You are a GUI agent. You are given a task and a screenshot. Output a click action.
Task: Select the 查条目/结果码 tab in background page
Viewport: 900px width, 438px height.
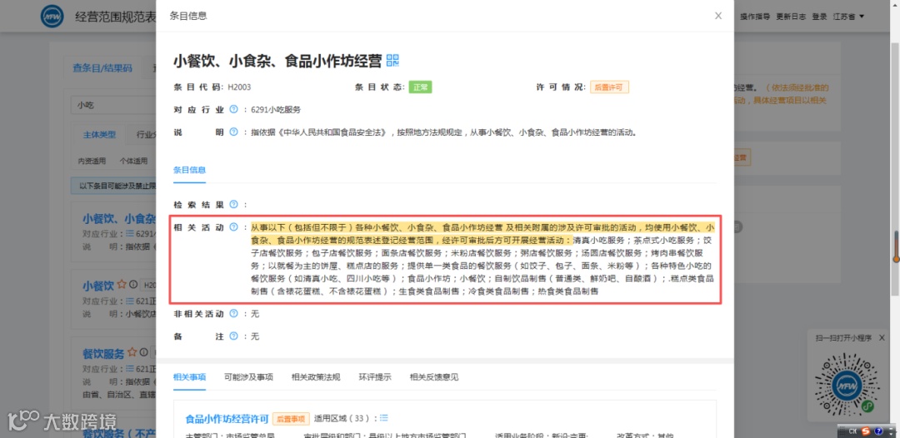[102, 67]
